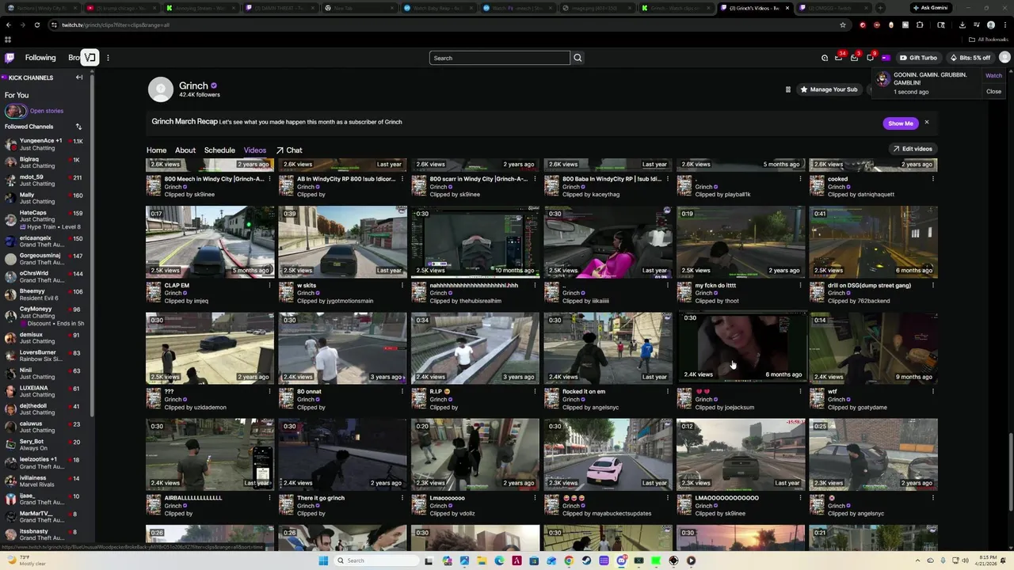This screenshot has height=570, width=1014.
Task: Click the search magnifier button
Action: tap(578, 58)
